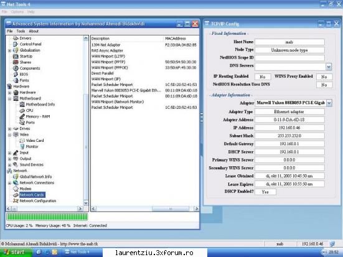Select the CPU icon

(22, 111)
